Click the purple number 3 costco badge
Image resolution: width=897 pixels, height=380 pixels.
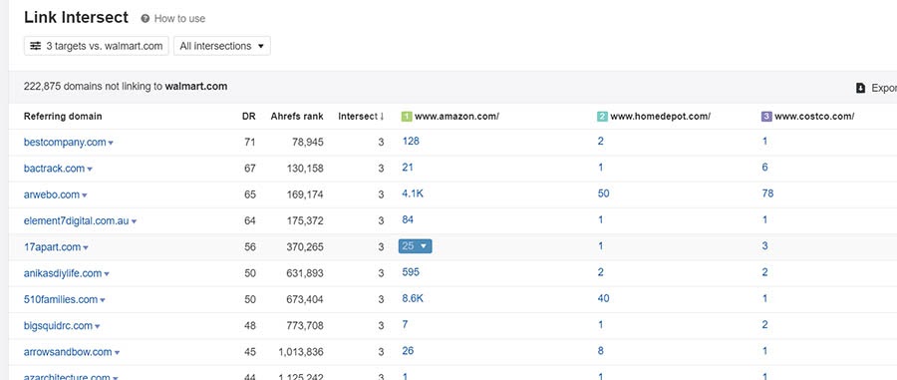766,117
